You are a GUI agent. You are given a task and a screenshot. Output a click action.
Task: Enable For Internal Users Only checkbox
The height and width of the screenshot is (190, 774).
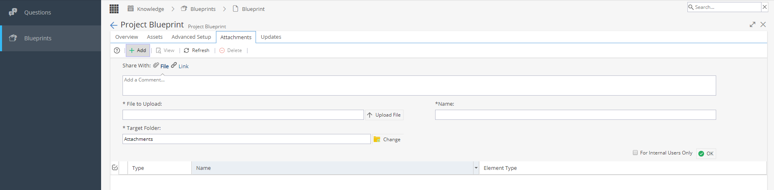coord(635,152)
